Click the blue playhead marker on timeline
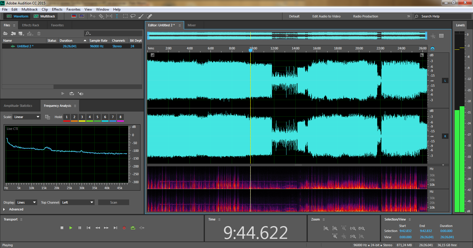 (251, 50)
